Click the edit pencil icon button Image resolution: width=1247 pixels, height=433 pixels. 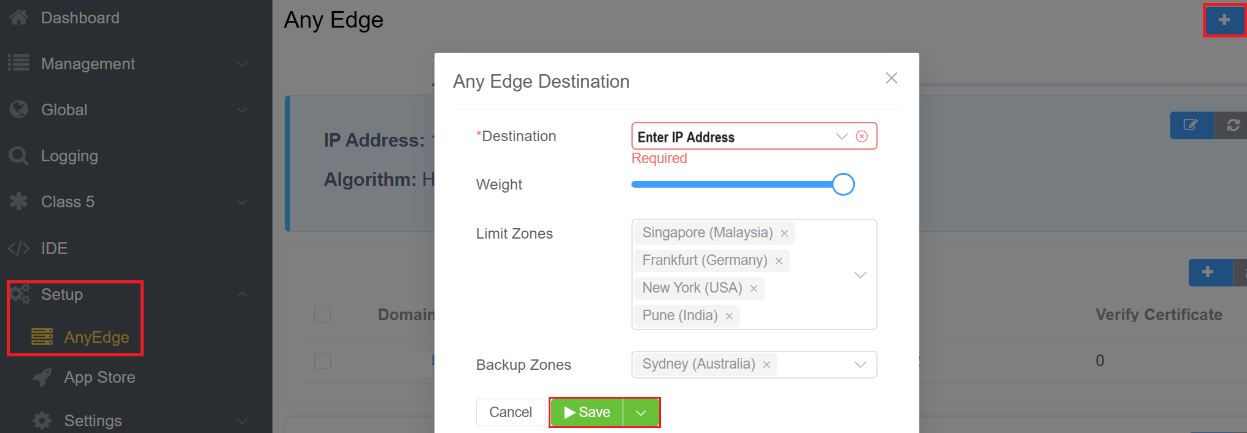(1191, 125)
